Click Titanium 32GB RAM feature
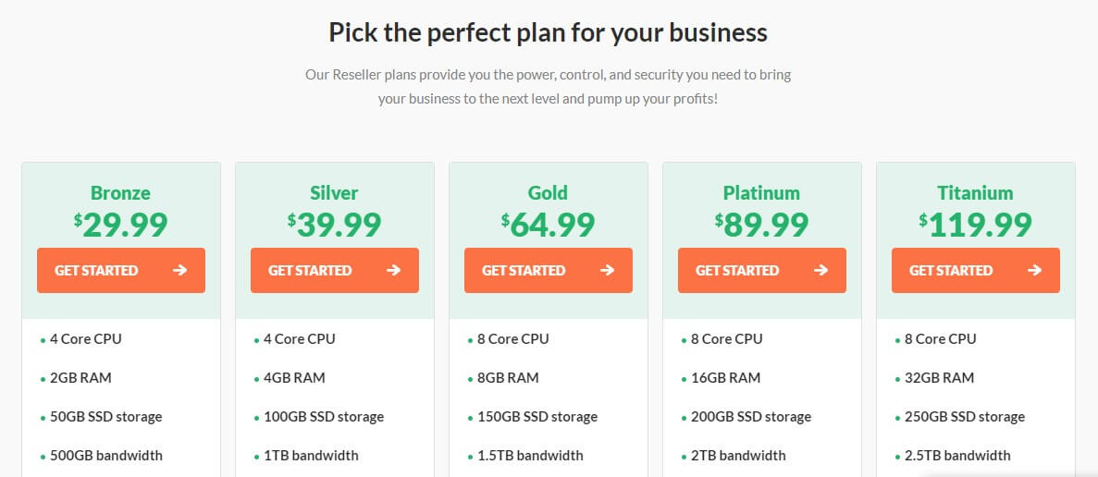Screen dimensions: 1098x477 point(939,378)
